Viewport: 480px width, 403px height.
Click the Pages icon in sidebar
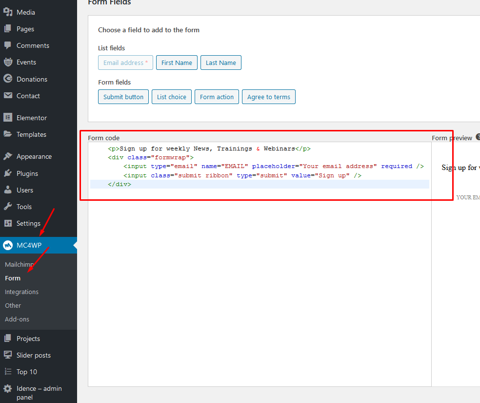[x=8, y=29]
